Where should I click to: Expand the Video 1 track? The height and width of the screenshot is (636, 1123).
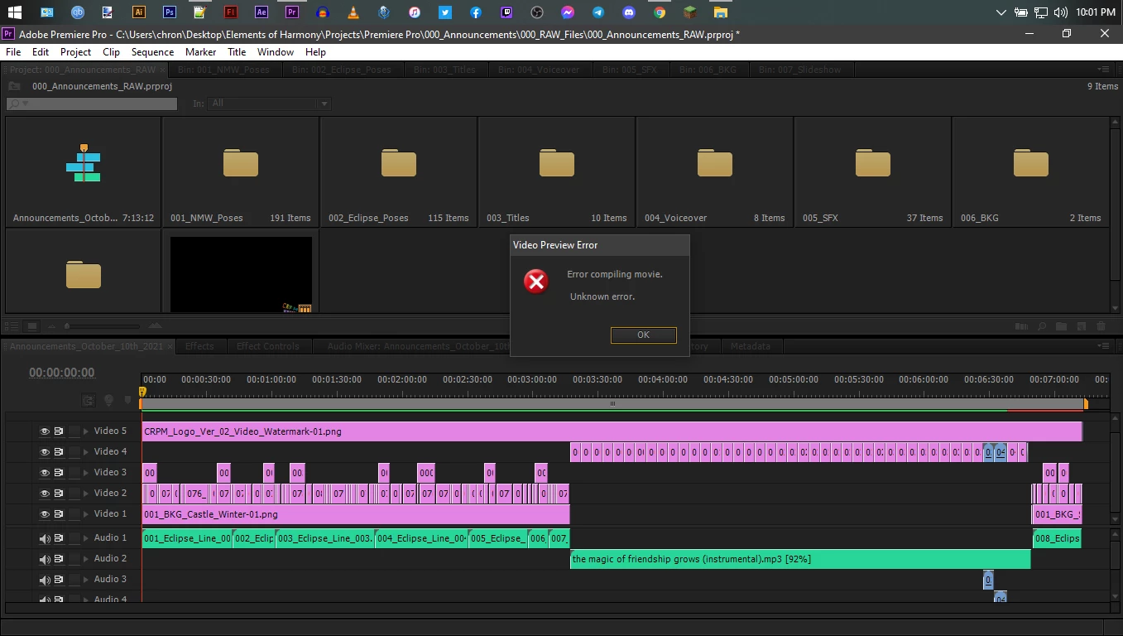tap(86, 514)
